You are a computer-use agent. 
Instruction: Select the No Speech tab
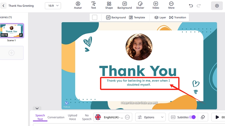tap(87, 117)
